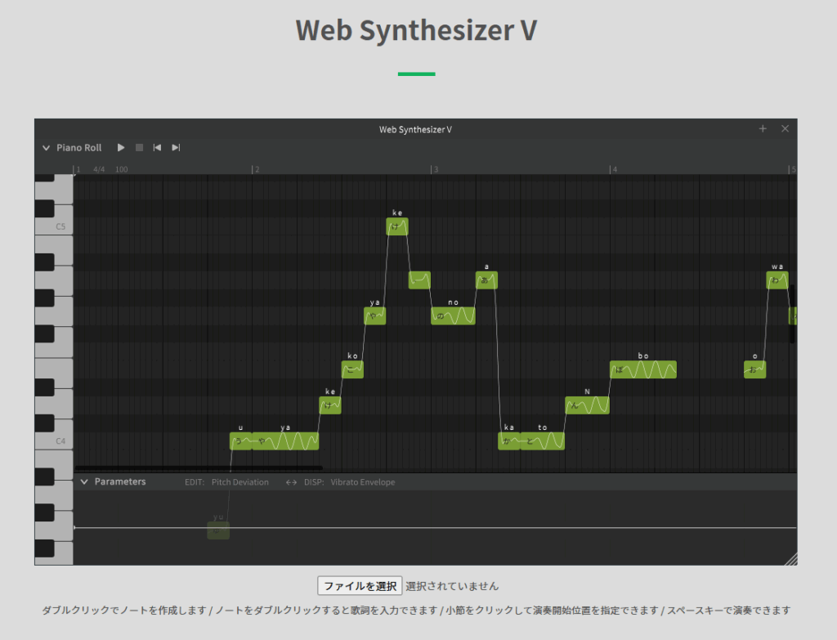837x640 pixels.
Task: Collapse the Parameters panel chevron
Action: tap(84, 481)
